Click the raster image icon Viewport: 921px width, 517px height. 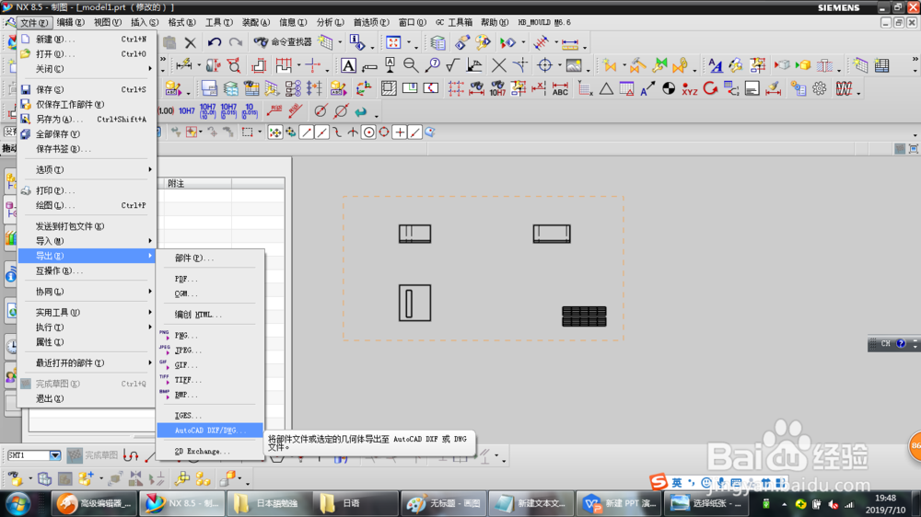[x=573, y=65]
